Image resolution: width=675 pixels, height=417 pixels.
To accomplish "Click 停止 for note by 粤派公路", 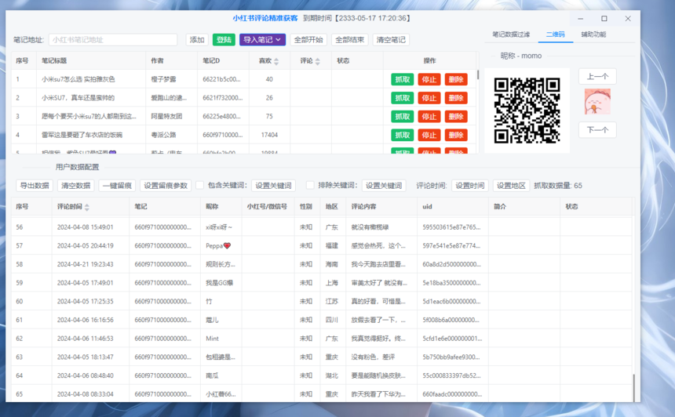I will click(x=429, y=135).
